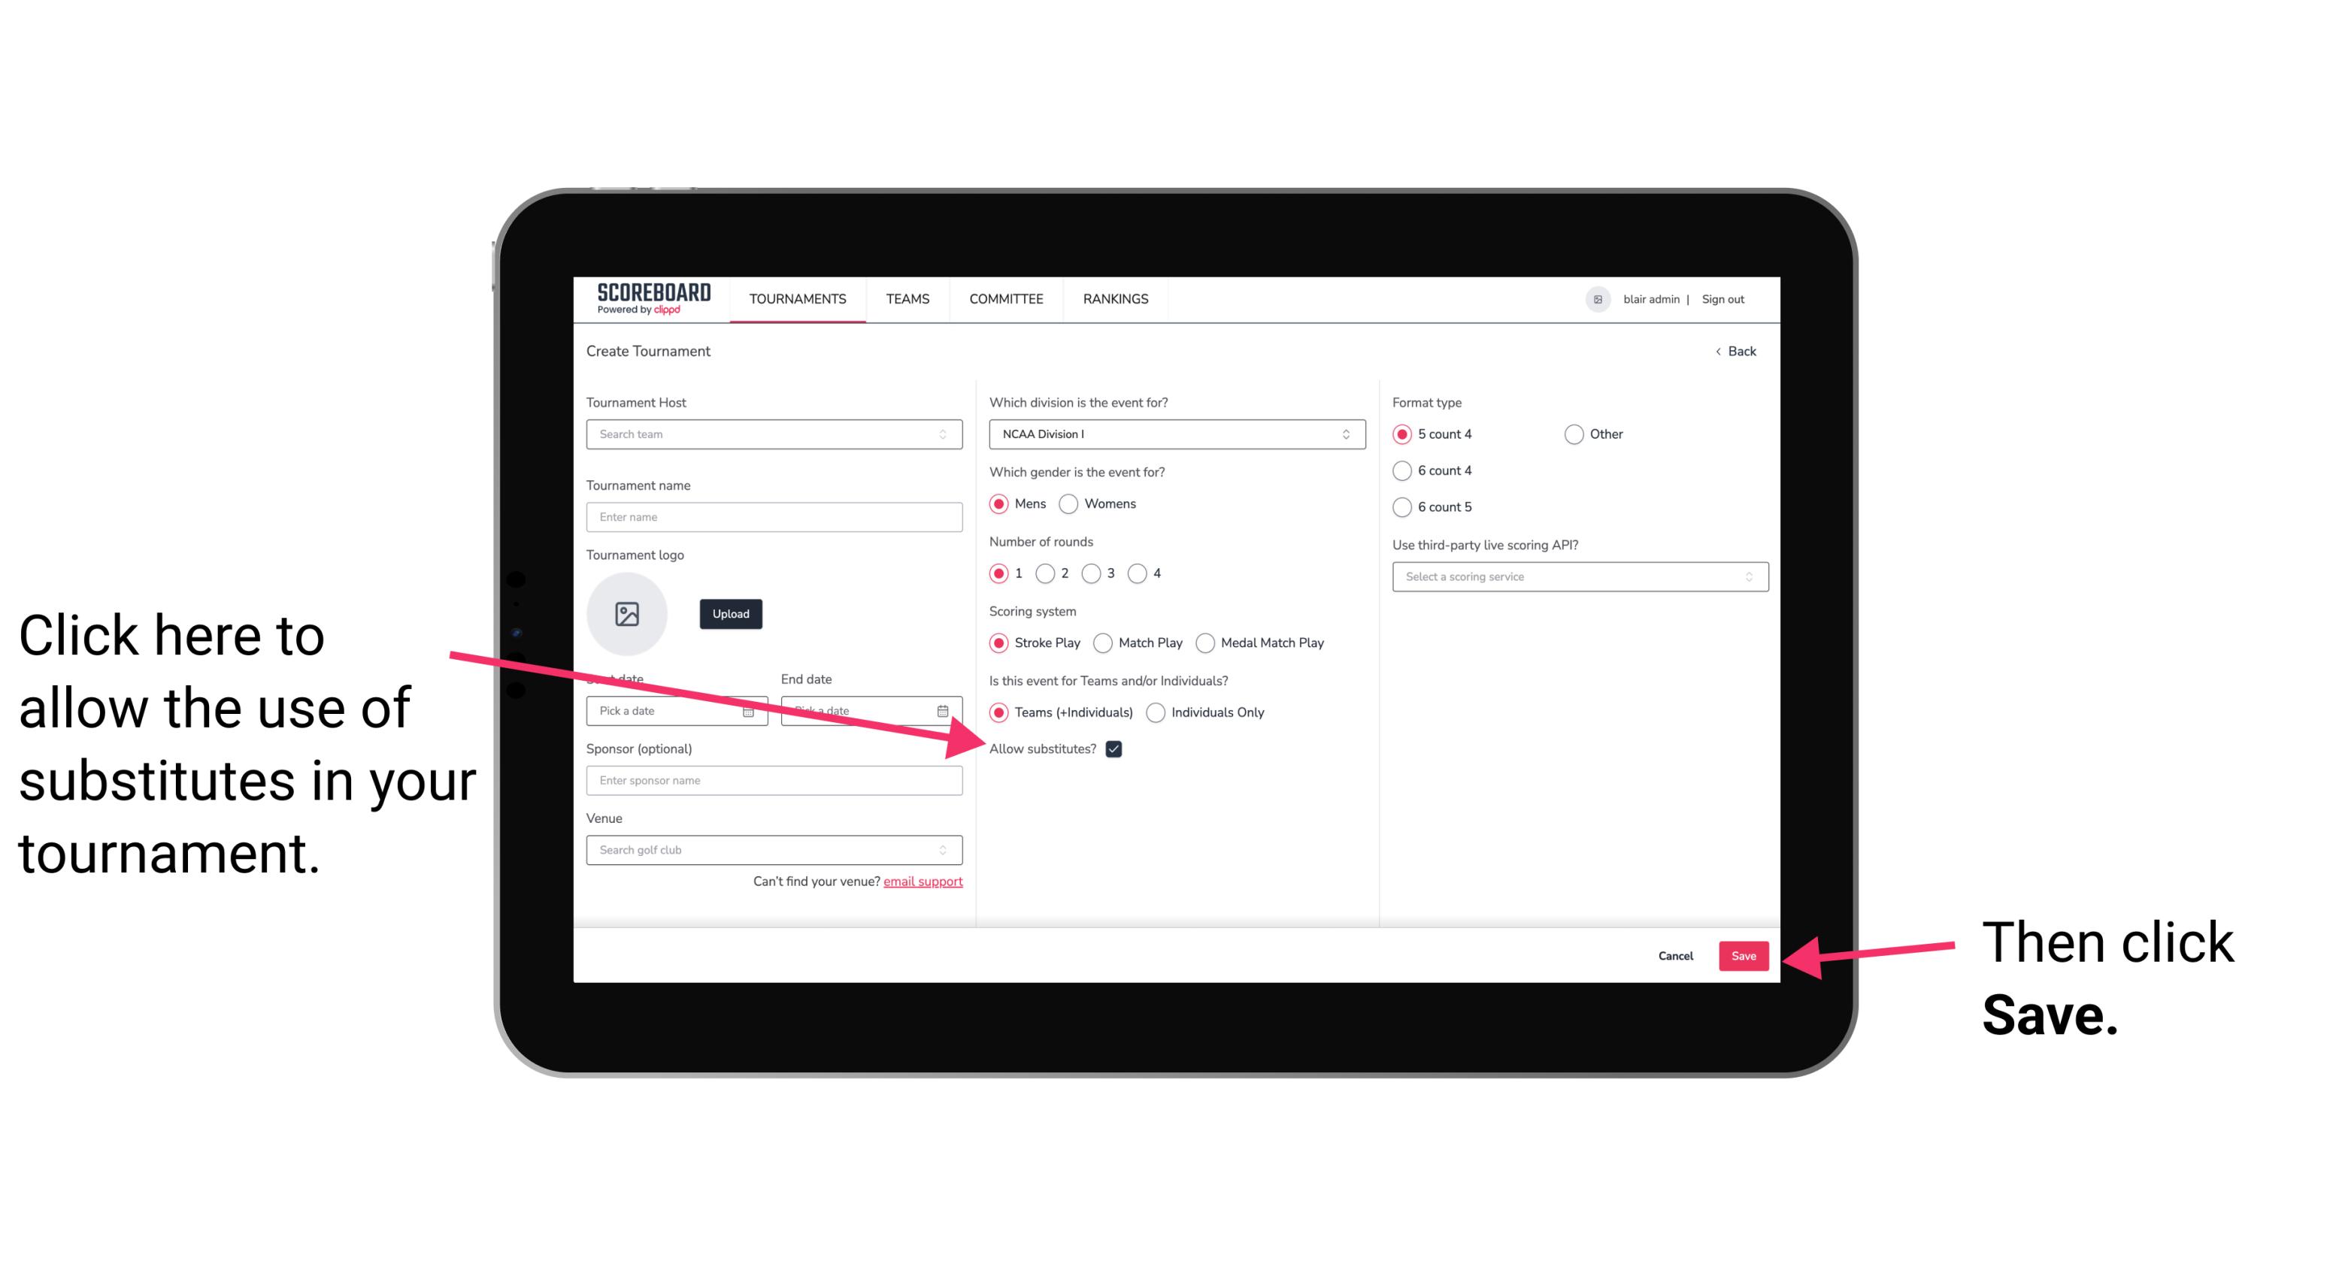Select the Individuals Only radio button

coord(1154,713)
